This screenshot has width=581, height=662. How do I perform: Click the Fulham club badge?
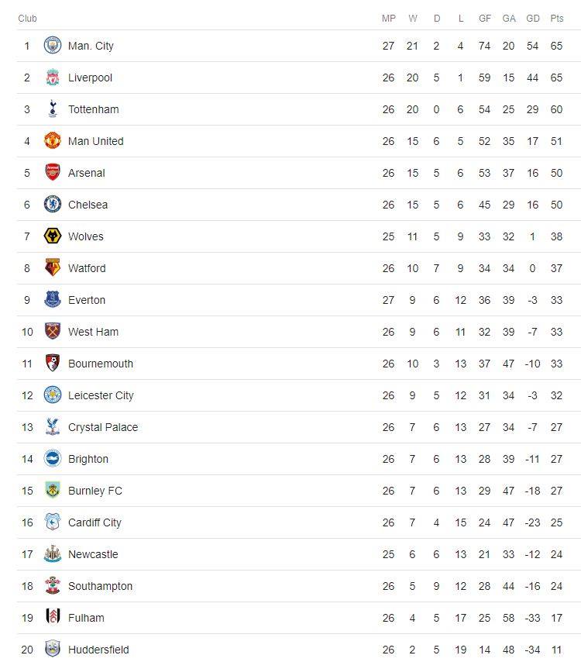pyautogui.click(x=53, y=617)
